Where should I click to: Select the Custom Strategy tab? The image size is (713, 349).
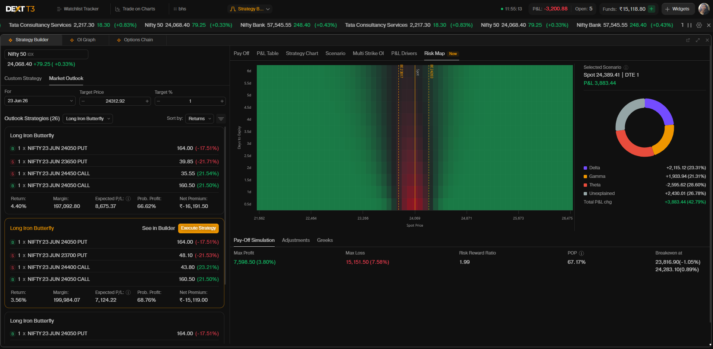point(23,79)
